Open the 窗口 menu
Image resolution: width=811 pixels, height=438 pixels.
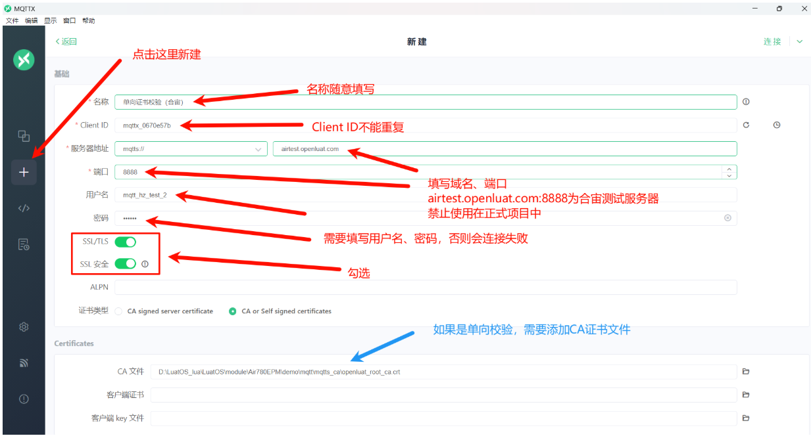[x=70, y=21]
